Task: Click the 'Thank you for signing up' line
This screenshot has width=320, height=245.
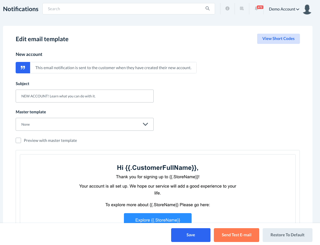Action: 158,177
